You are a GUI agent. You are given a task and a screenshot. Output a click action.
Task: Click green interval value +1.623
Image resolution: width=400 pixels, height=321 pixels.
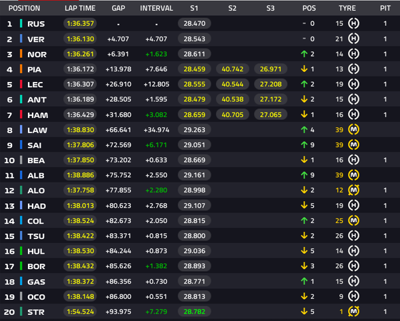[x=157, y=54]
